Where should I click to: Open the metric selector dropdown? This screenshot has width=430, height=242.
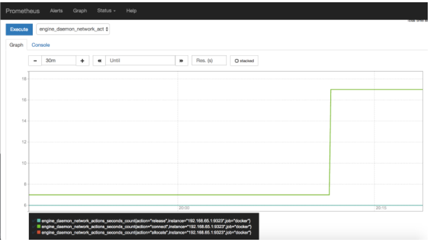(73, 29)
